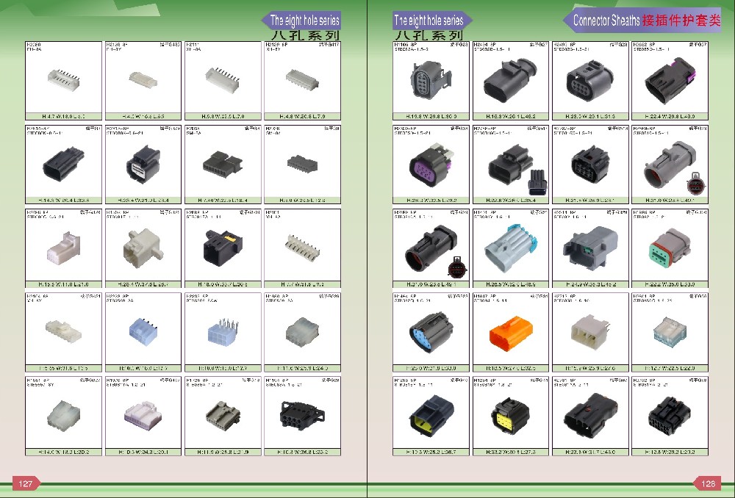Pick the black square connector with yellow top tab
Image resolution: width=735 pixels, height=498 pixels.
pyautogui.click(x=223, y=248)
